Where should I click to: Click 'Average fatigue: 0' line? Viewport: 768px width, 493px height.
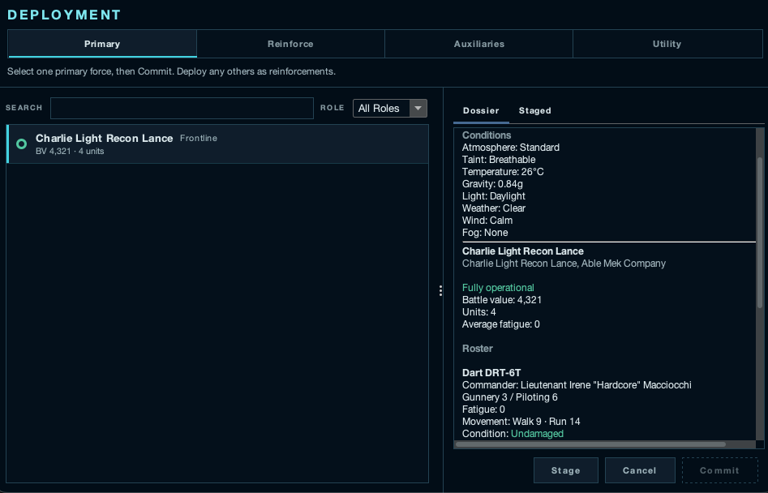click(501, 324)
